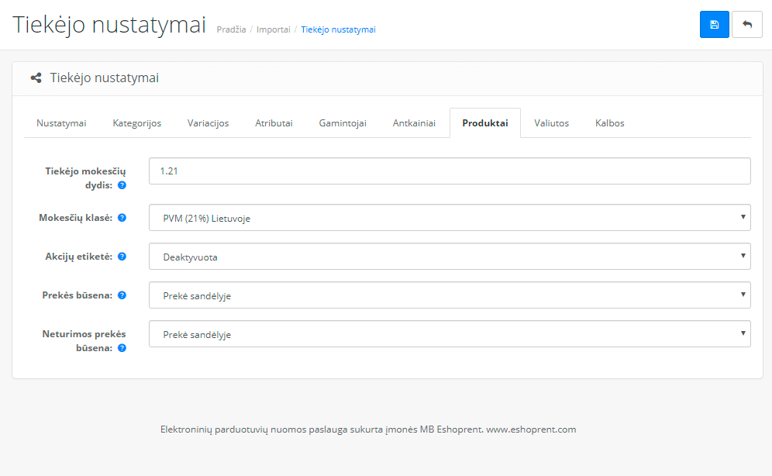Open the Mokesčių klasė dropdown
The width and height of the screenshot is (772, 476).
click(x=450, y=218)
